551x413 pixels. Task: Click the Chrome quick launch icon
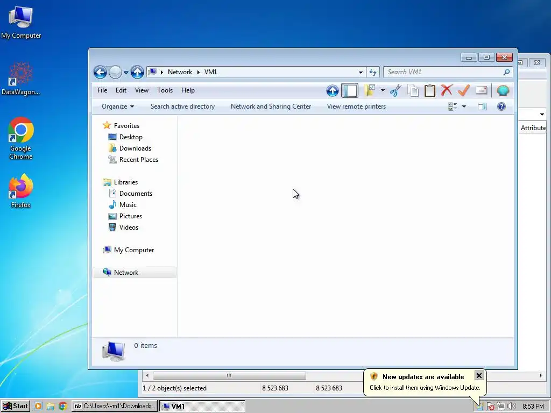click(63, 407)
